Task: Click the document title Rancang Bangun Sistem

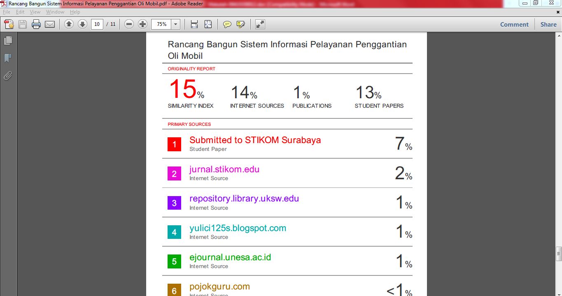Action: (x=287, y=50)
